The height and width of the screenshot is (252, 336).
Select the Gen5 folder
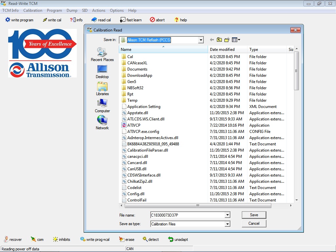(129, 81)
